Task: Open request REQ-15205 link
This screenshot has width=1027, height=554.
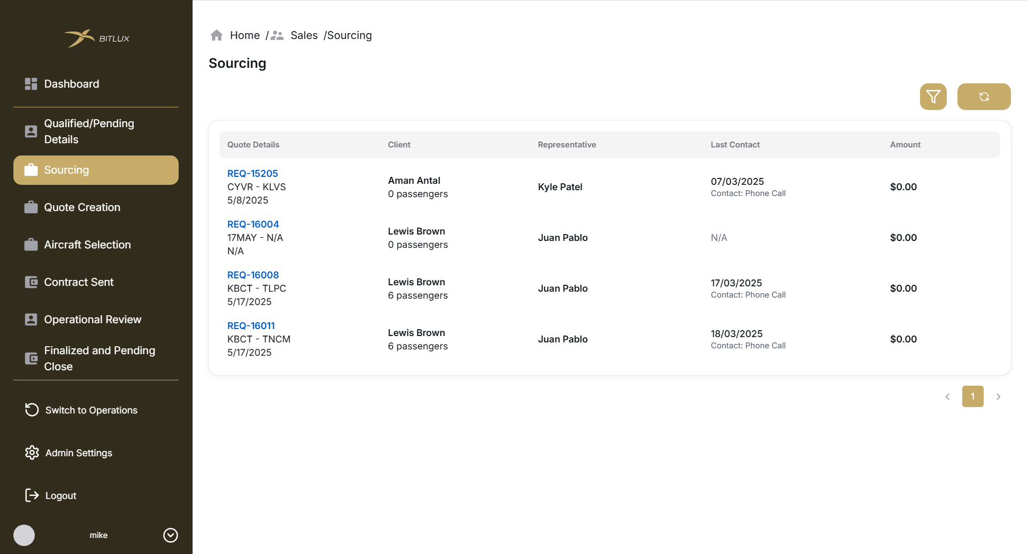Action: tap(252, 174)
